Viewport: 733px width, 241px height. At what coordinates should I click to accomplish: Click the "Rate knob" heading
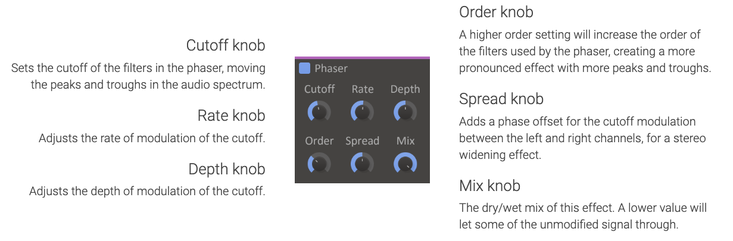[x=231, y=115]
